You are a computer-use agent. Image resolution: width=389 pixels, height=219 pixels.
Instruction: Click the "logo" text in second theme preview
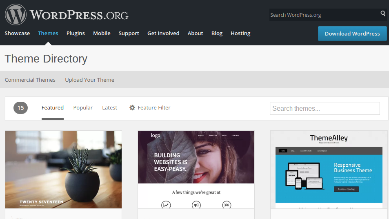(156, 135)
